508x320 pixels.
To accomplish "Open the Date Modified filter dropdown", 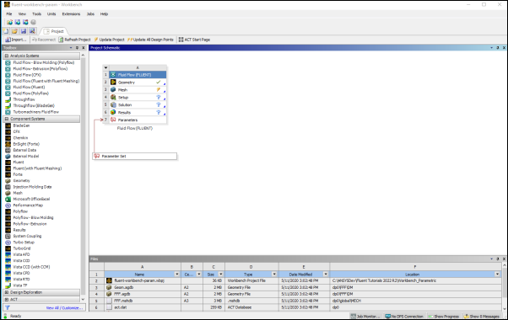I will pos(326,274).
